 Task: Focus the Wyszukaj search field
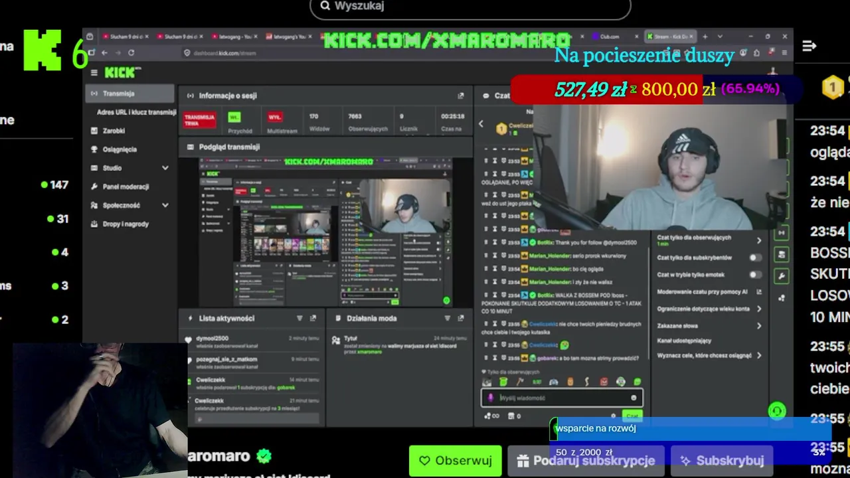pos(470,7)
